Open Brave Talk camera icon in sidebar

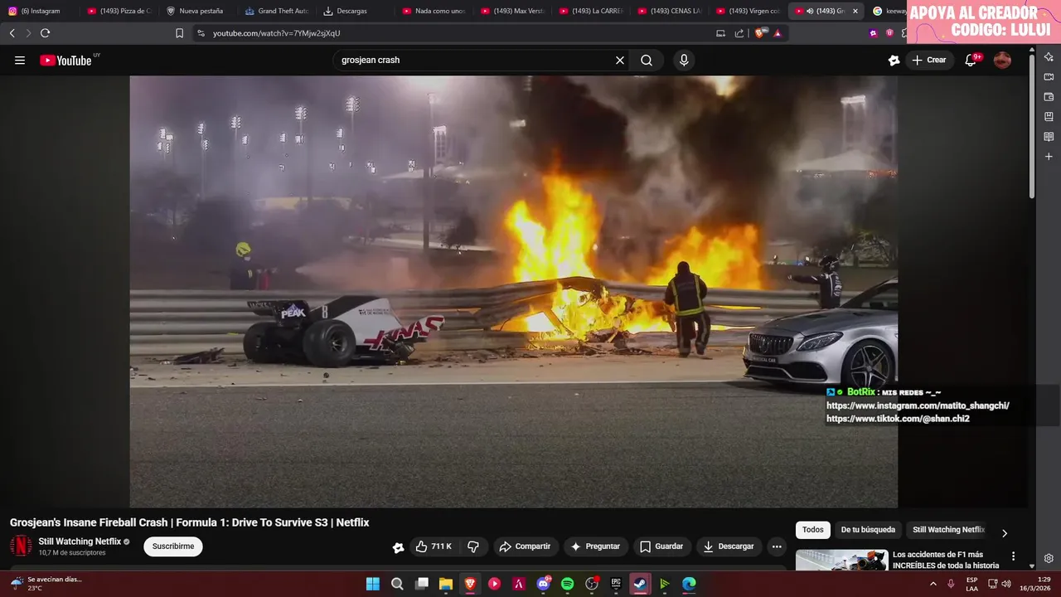click(x=1049, y=76)
